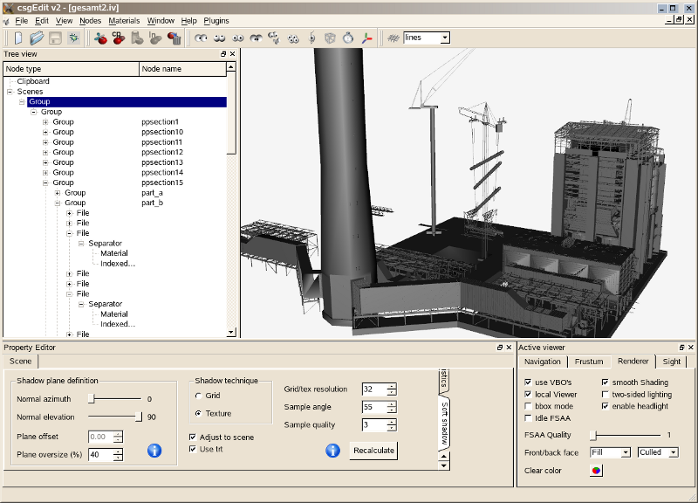This screenshot has width=698, height=503.
Task: Click the Clear color swatch
Action: coord(595,471)
